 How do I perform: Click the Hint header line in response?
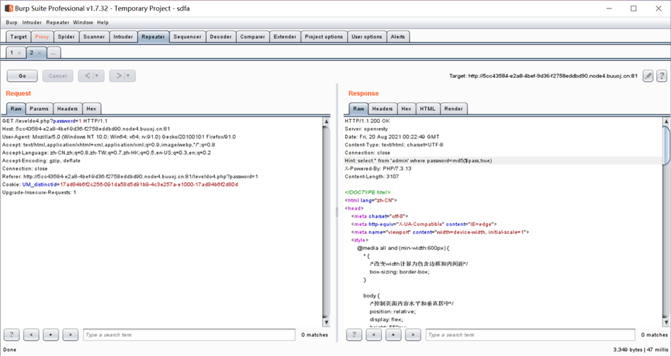[x=503, y=160]
